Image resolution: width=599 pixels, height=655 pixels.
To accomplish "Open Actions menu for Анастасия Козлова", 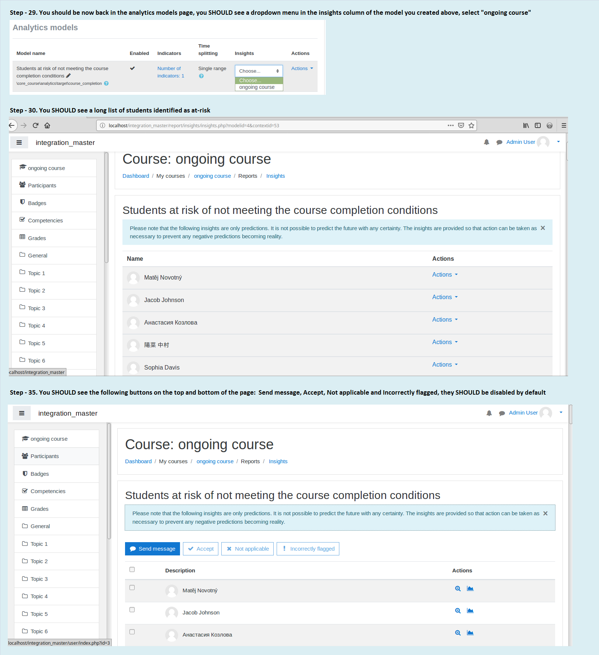I will 445,319.
